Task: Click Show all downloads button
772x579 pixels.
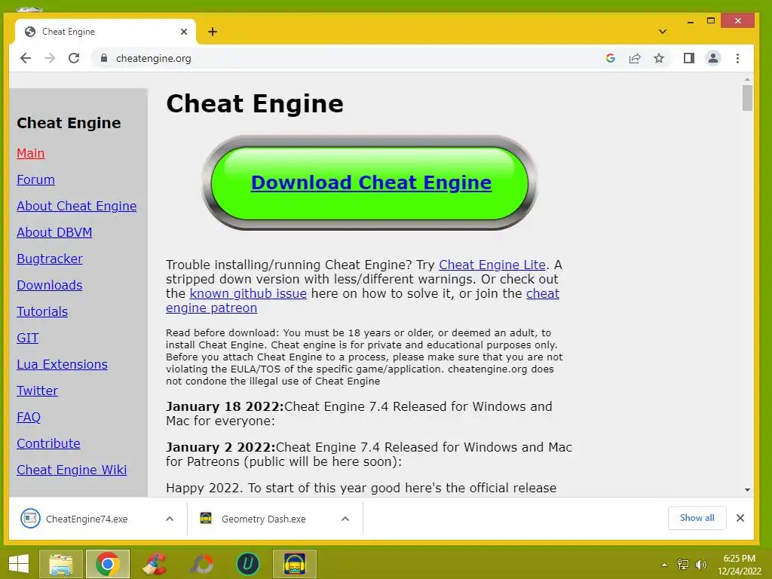Action: 697,518
